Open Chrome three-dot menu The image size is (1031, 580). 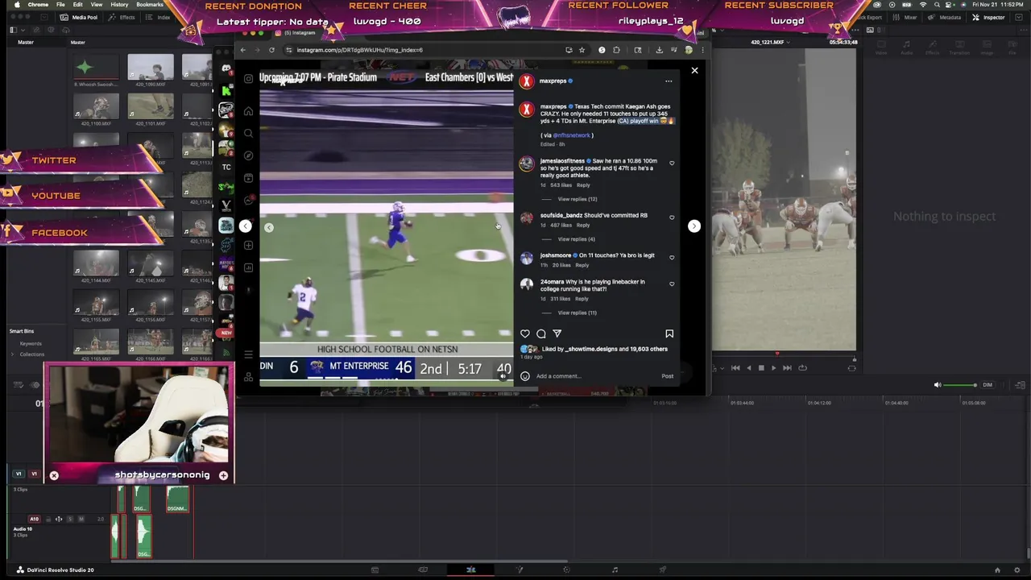(703, 50)
